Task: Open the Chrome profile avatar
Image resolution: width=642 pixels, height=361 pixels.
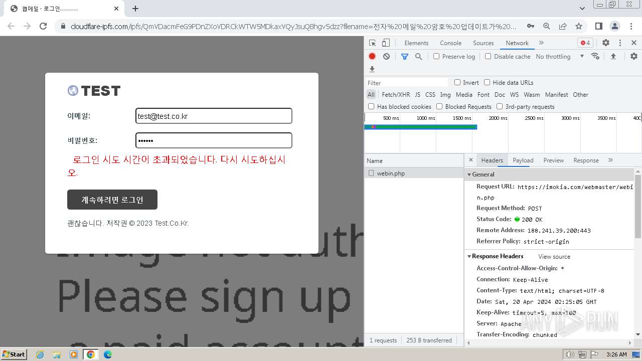Action: tap(614, 26)
